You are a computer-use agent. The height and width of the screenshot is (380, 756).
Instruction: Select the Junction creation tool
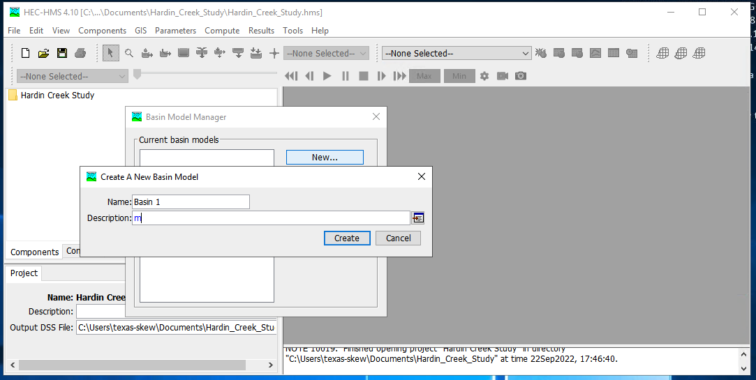(202, 54)
